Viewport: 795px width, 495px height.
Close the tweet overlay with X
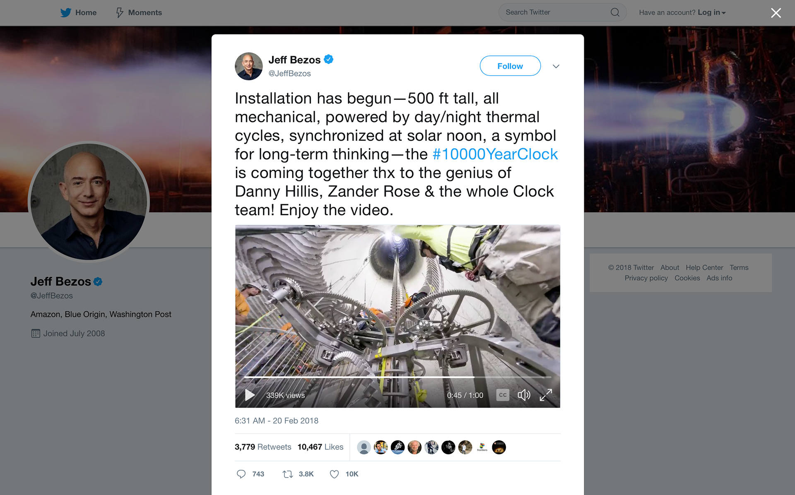tap(776, 13)
